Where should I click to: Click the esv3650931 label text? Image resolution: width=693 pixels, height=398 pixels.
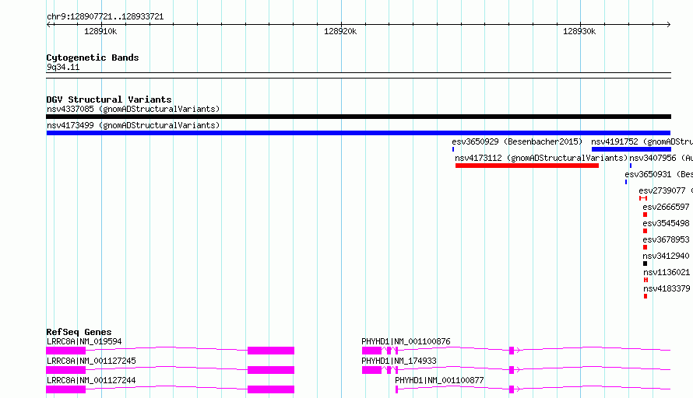coord(649,174)
